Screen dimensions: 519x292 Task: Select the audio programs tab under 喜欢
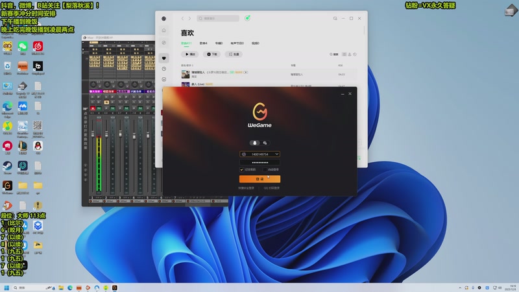(x=237, y=43)
